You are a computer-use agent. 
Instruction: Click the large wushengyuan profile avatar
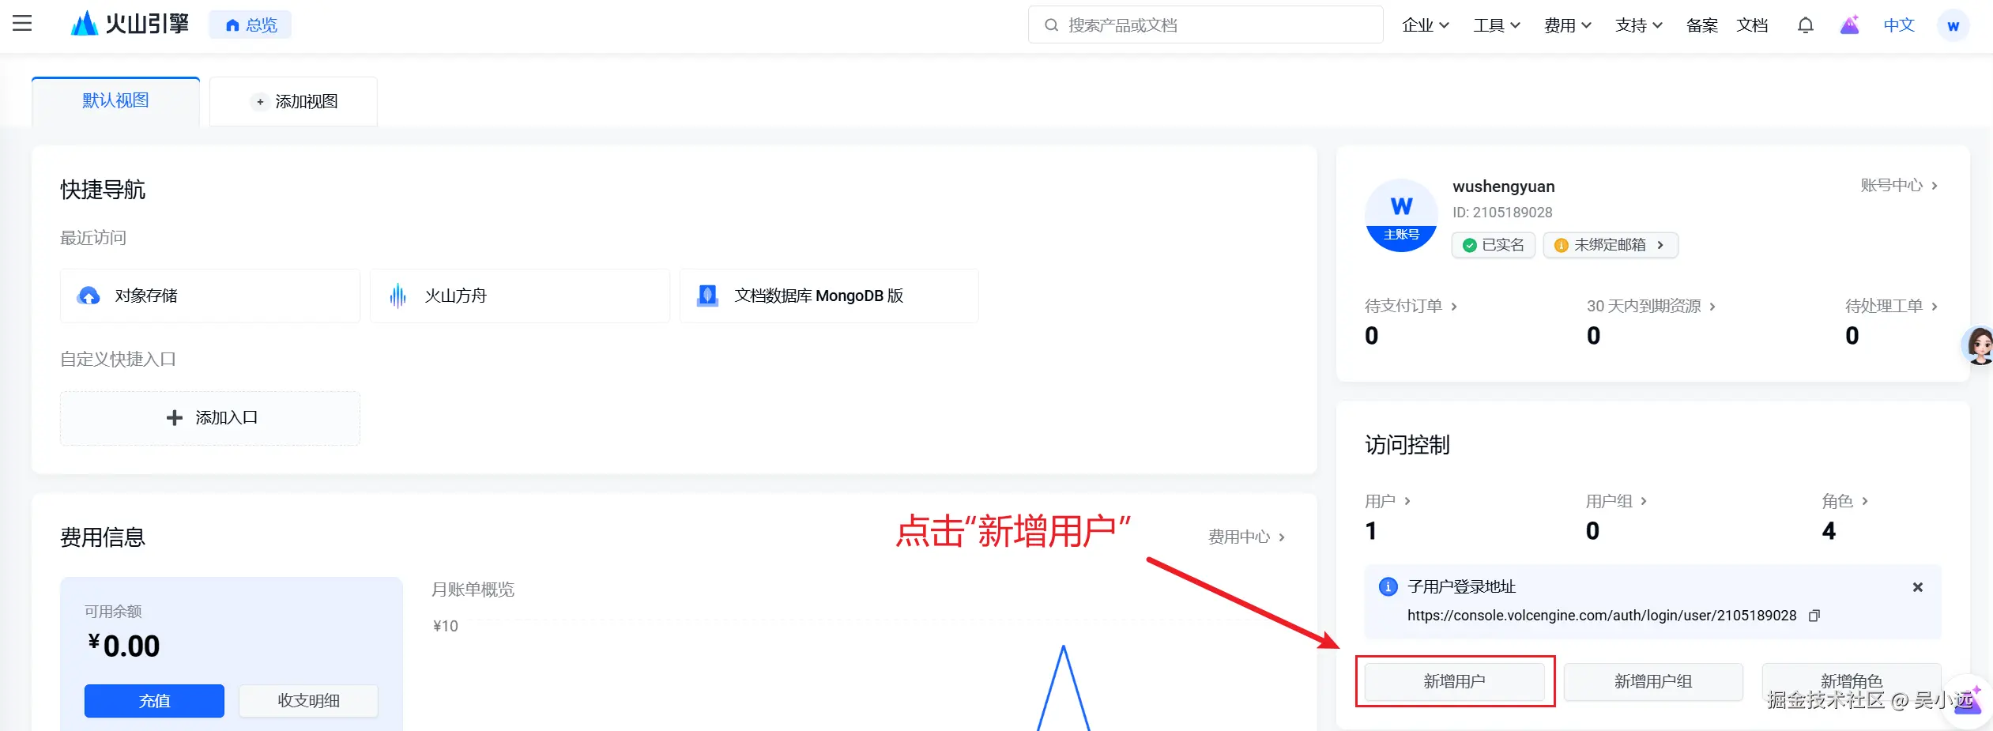click(1401, 216)
